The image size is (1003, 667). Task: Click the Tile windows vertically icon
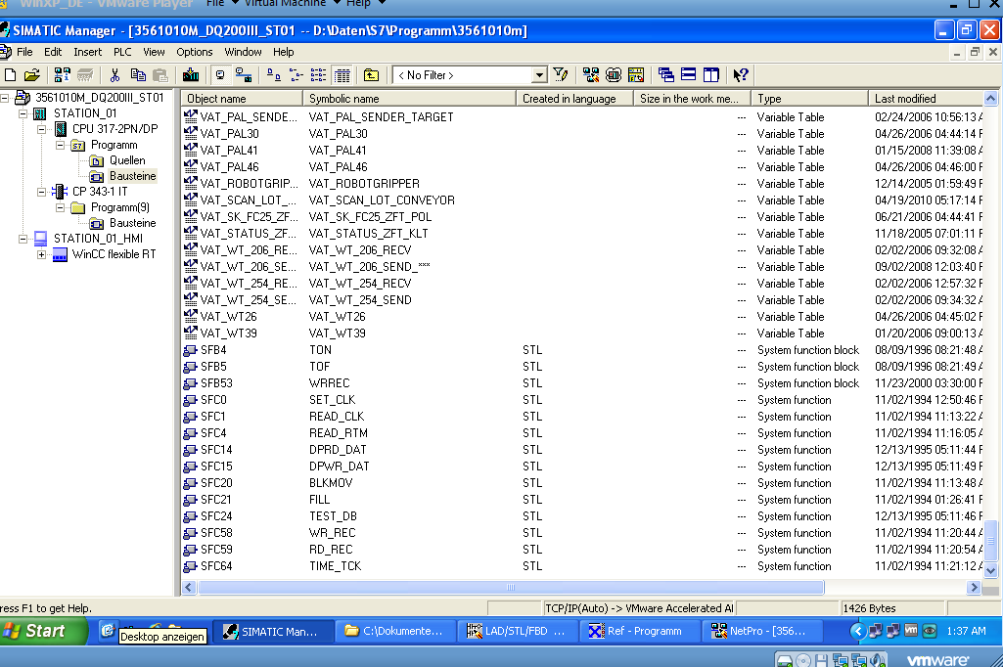(710, 75)
